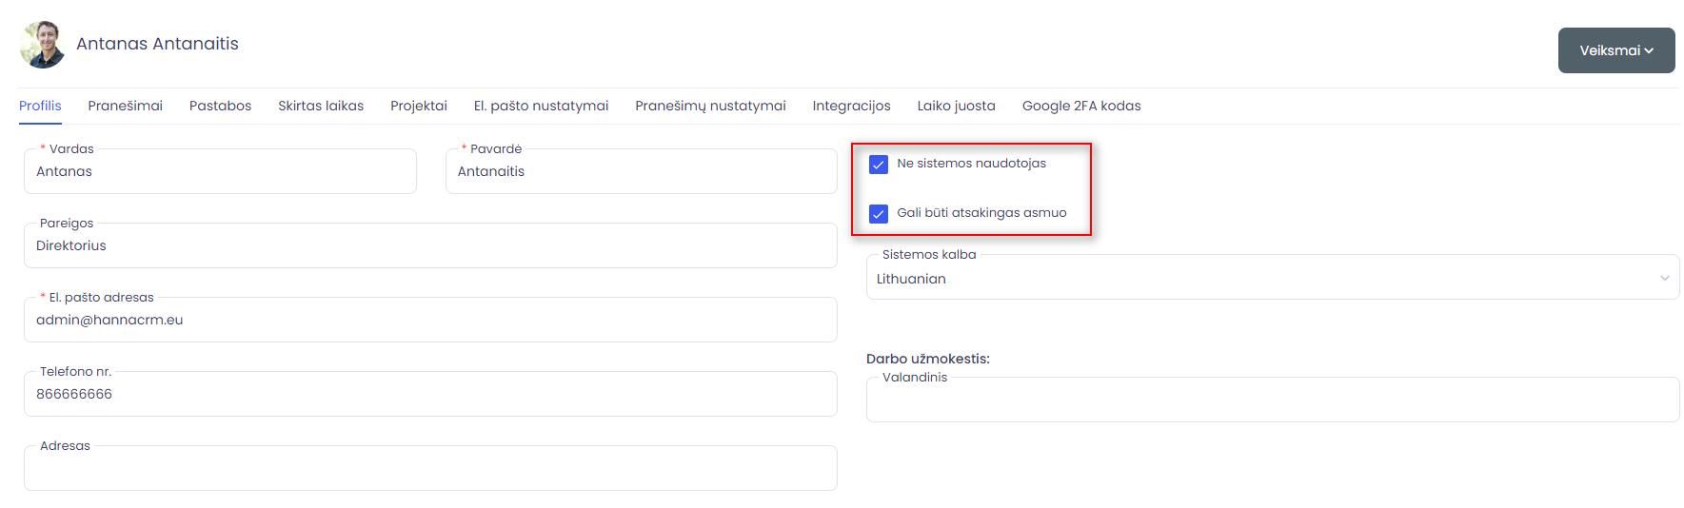Toggle Gali būti atsakingas asmuo checkbox
This screenshot has width=1684, height=508.
[879, 214]
